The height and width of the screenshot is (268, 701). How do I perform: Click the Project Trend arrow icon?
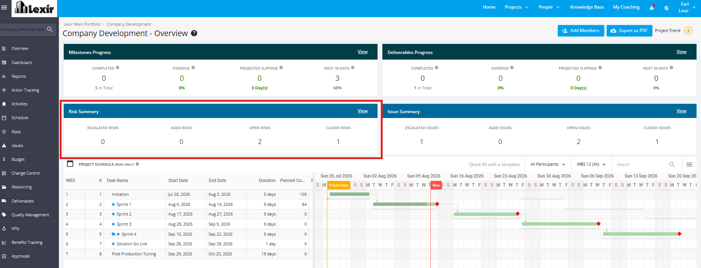click(x=688, y=31)
